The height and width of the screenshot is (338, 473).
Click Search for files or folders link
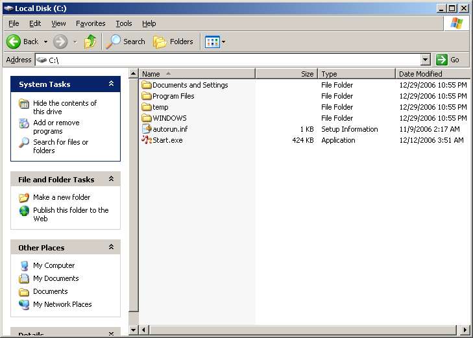(60, 146)
